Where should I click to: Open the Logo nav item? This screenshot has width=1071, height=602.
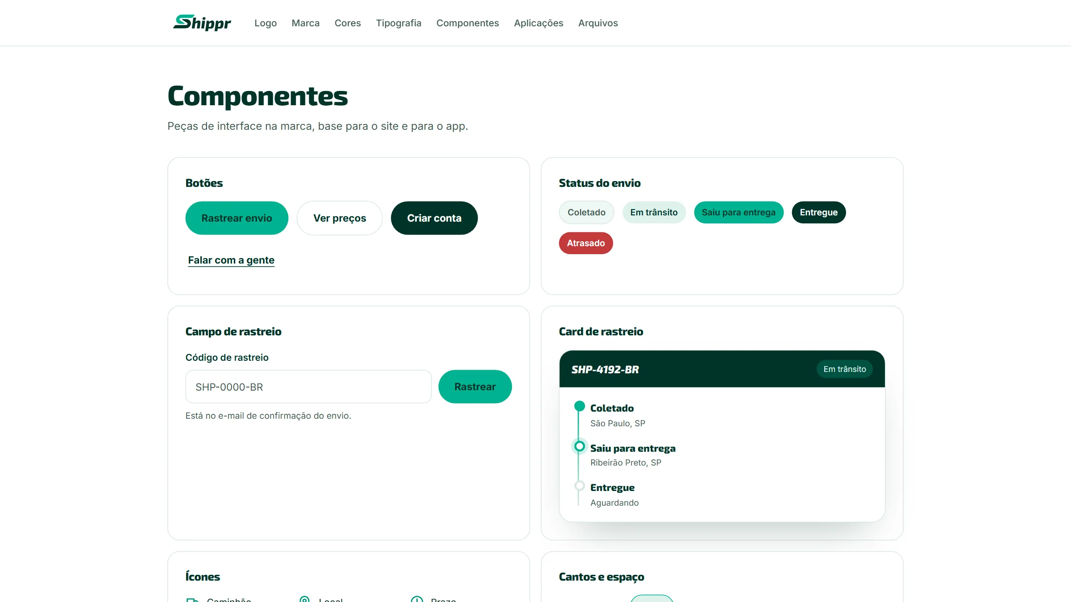click(x=266, y=23)
